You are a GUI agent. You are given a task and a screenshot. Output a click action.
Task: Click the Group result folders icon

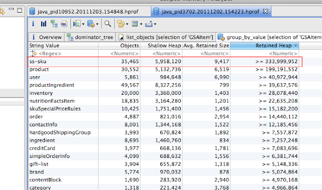pyautogui.click(x=121, y=24)
